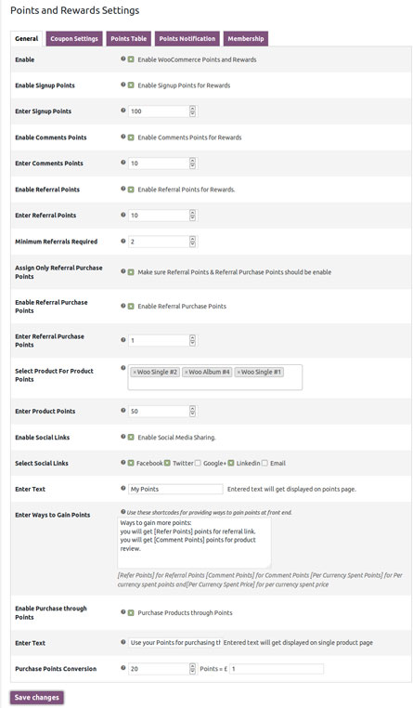Remove Woo Single #2 tag
413x708 pixels.
click(x=135, y=372)
